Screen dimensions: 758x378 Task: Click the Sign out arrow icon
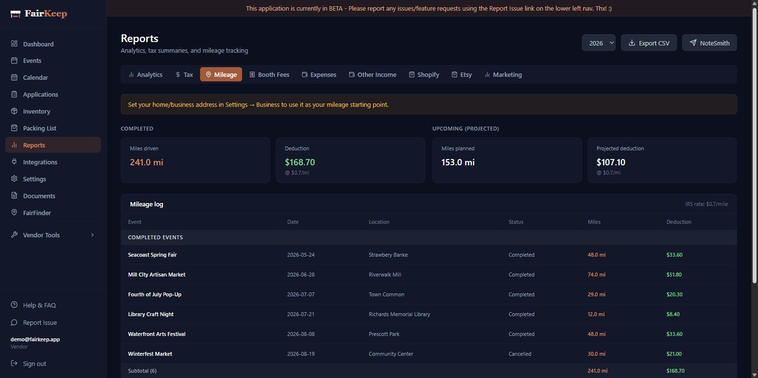[x=14, y=363]
